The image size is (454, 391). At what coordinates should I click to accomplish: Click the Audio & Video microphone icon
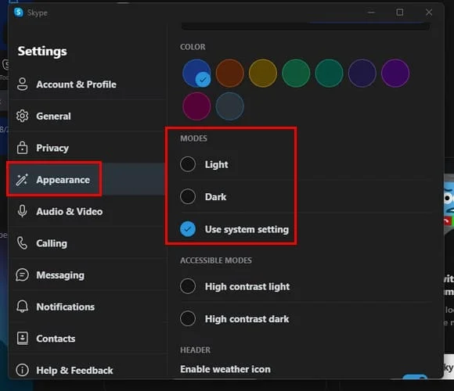22,211
